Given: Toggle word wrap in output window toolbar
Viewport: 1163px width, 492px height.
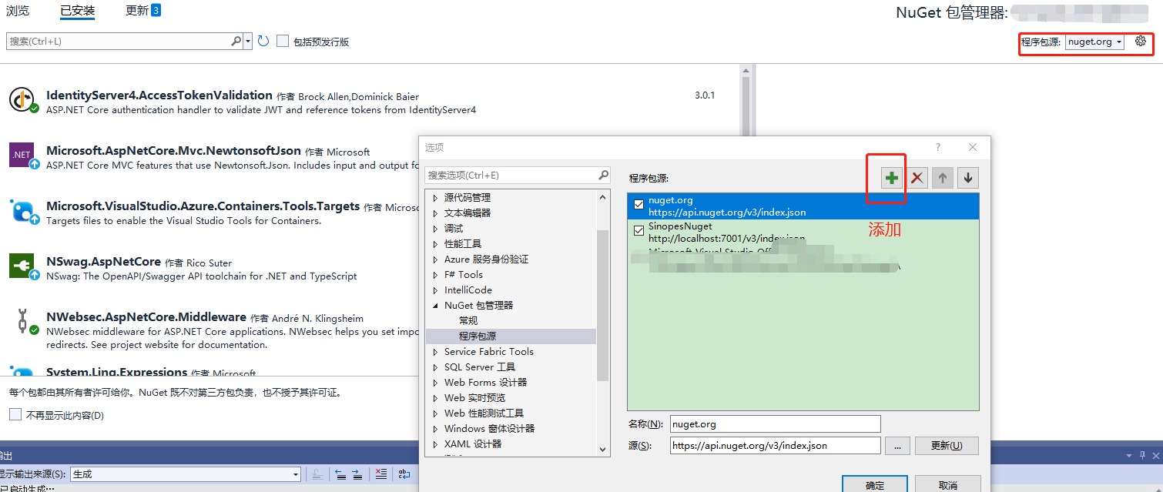Looking at the screenshot, I should [404, 474].
